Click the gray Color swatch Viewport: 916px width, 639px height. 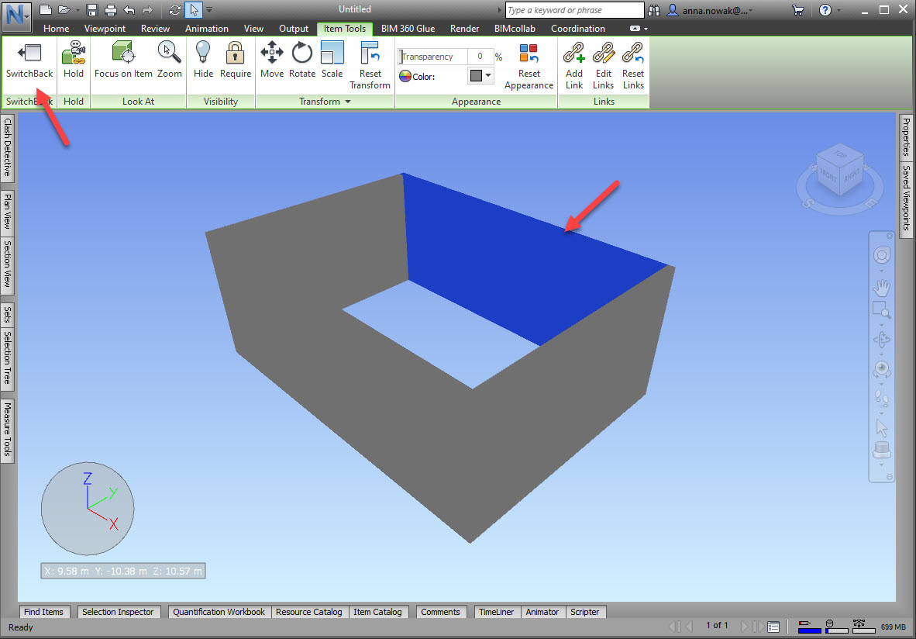(476, 76)
